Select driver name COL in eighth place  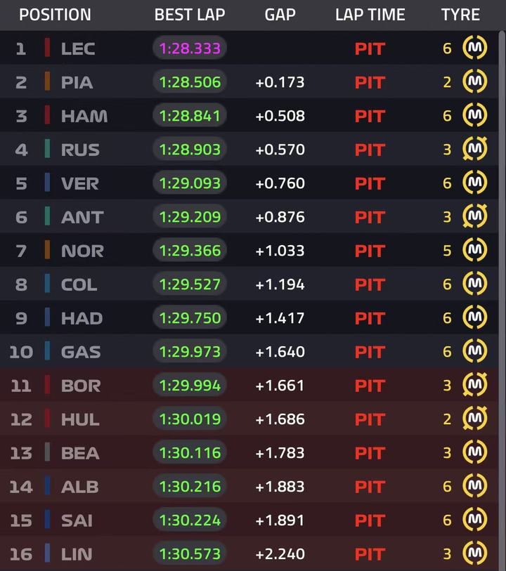click(79, 284)
